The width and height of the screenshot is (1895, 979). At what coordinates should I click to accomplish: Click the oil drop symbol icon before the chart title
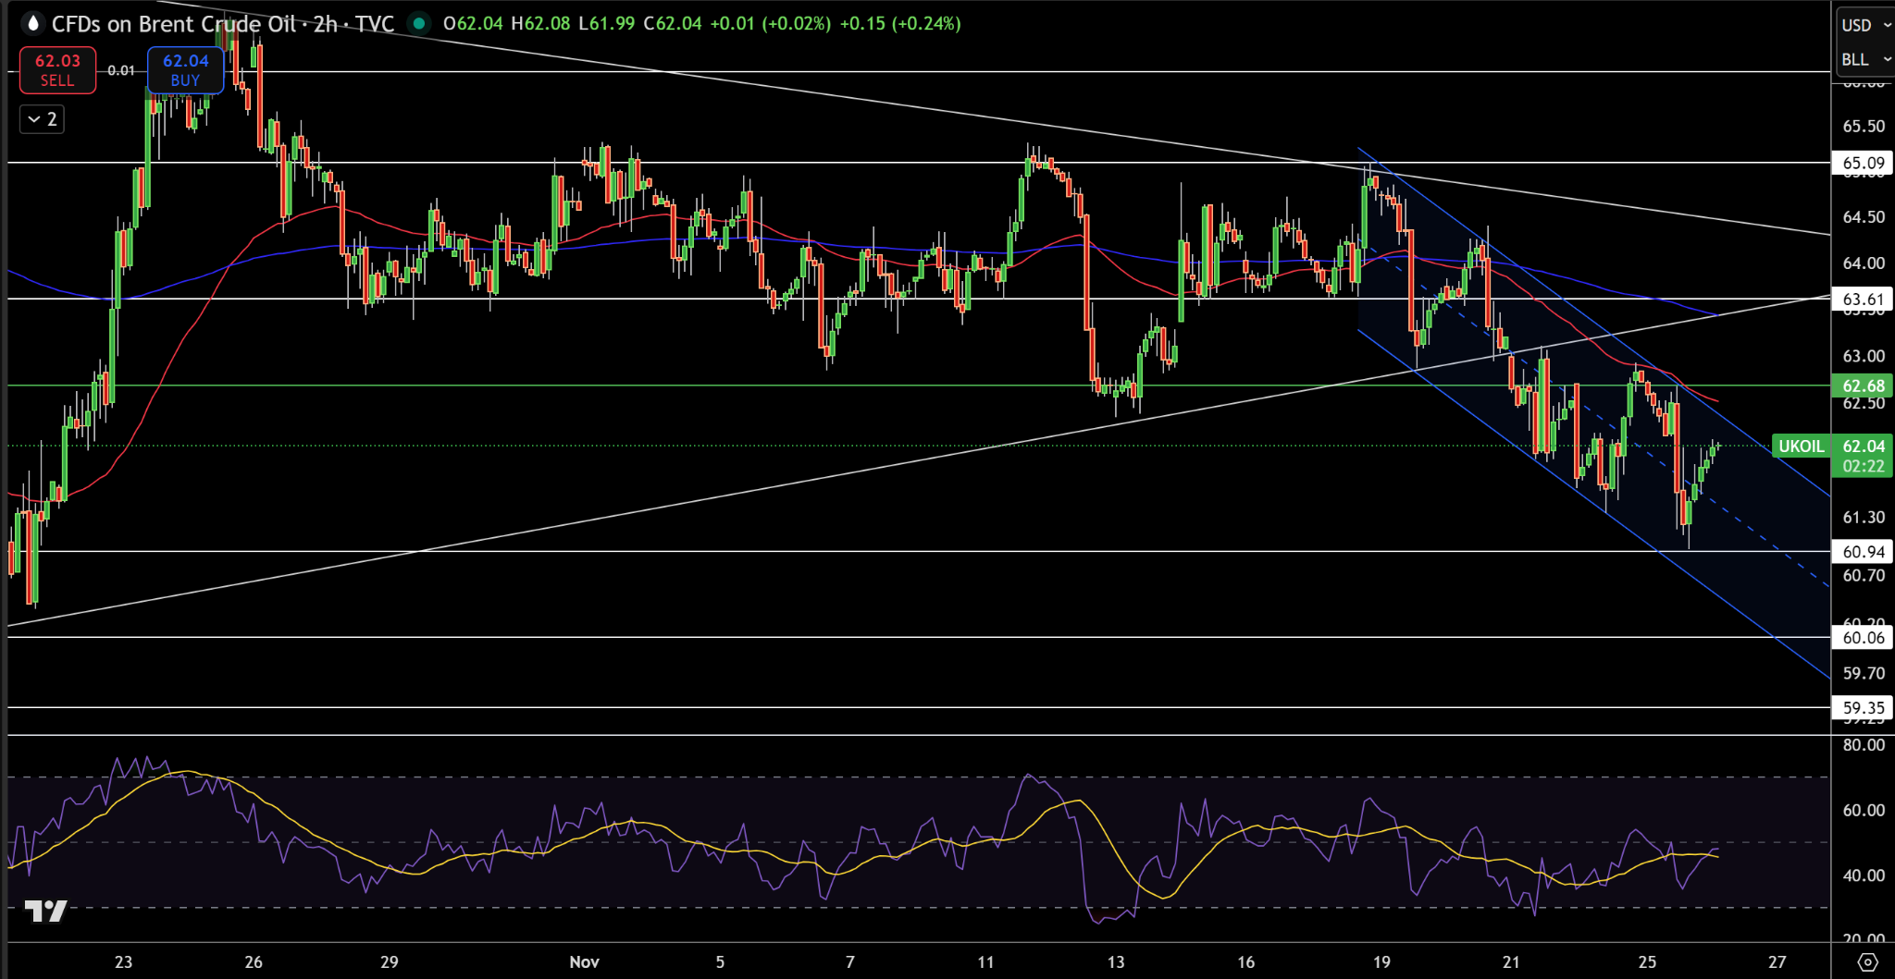(x=31, y=23)
